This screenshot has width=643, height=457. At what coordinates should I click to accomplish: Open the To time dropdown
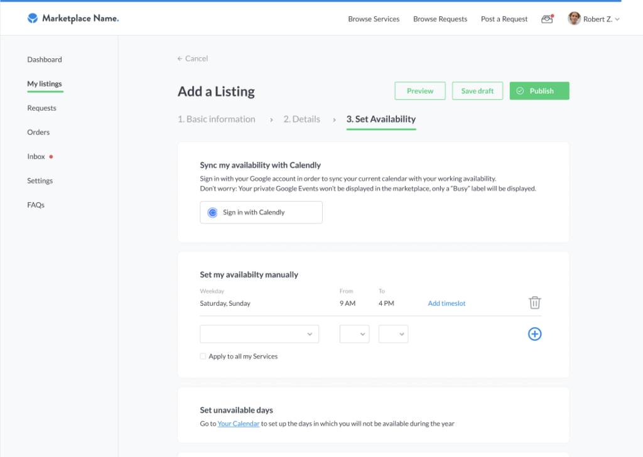393,334
